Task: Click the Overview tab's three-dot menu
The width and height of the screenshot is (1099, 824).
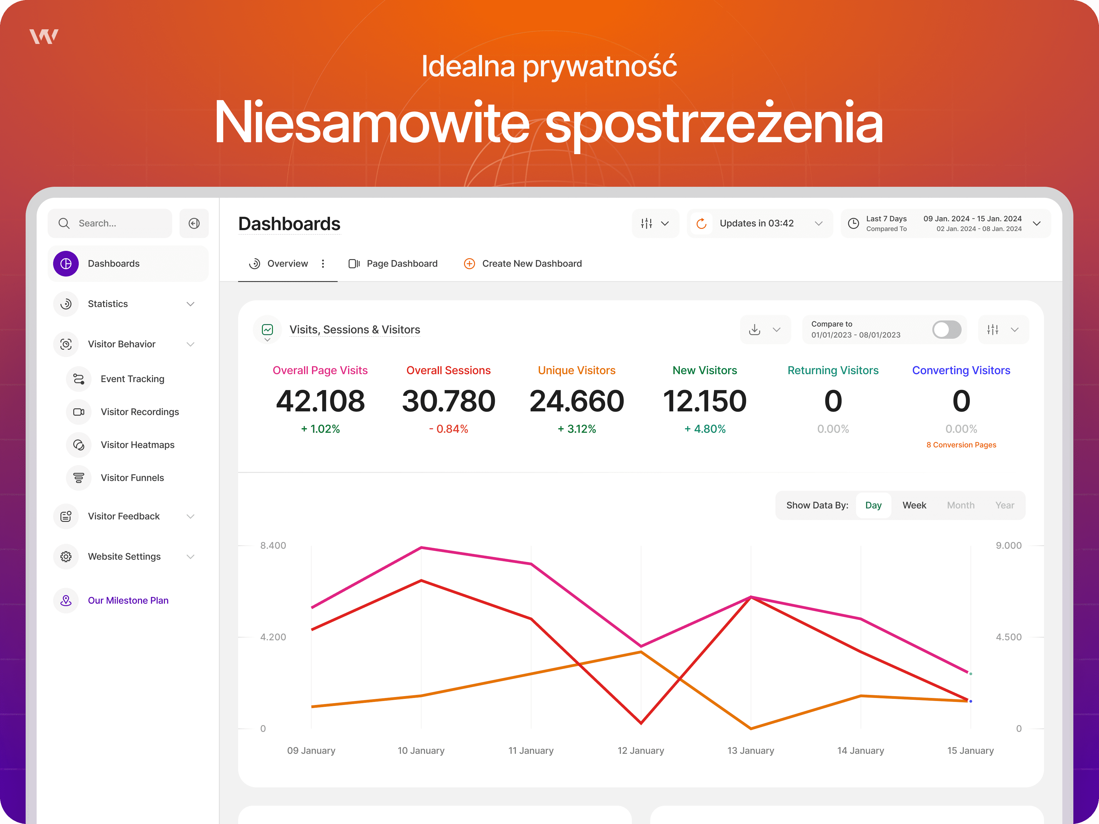Action: [x=323, y=263]
